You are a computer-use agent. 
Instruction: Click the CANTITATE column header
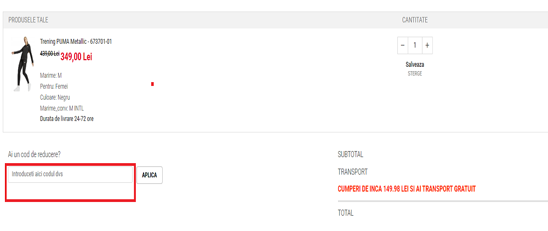tap(415, 20)
